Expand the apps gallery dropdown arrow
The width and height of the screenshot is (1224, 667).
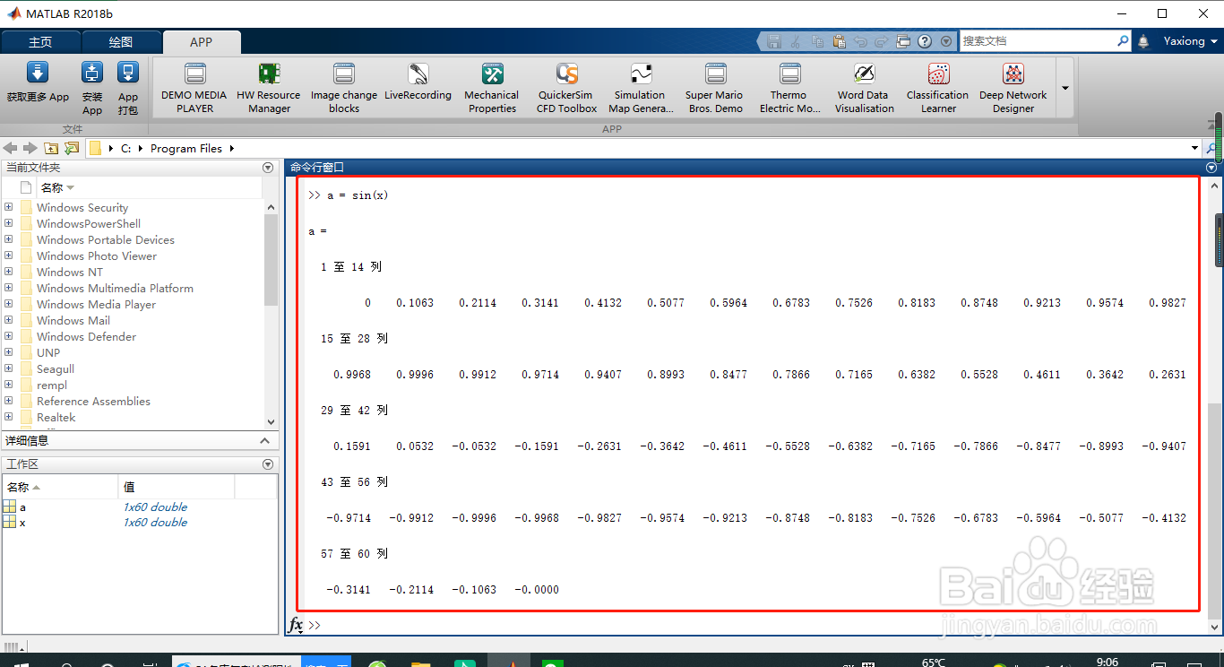(1065, 88)
